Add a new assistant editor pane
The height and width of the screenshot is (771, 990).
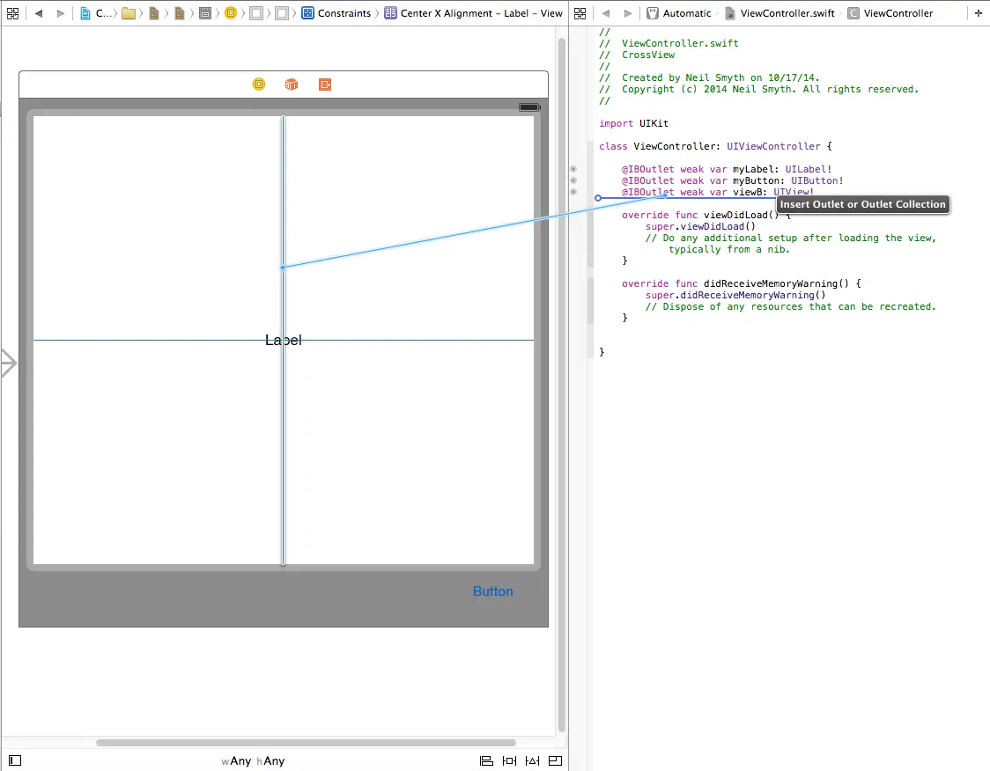click(x=979, y=13)
